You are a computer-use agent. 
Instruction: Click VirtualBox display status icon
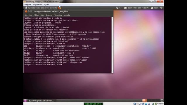tap(149, 104)
